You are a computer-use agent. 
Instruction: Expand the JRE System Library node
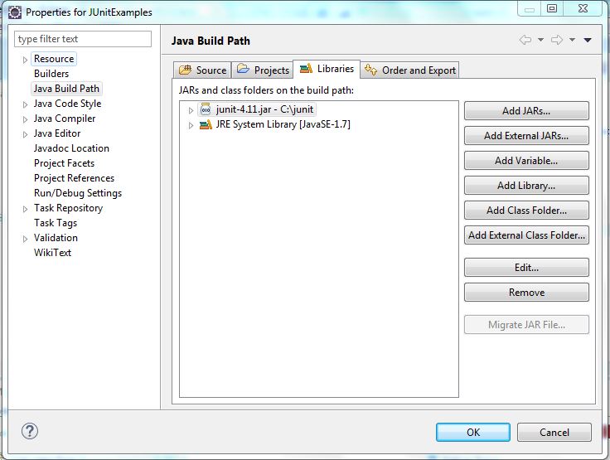pyautogui.click(x=191, y=125)
